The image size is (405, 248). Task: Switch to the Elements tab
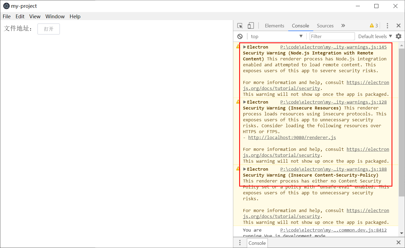point(274,26)
